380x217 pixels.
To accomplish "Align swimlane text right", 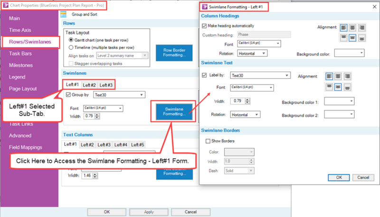I will [347, 76].
